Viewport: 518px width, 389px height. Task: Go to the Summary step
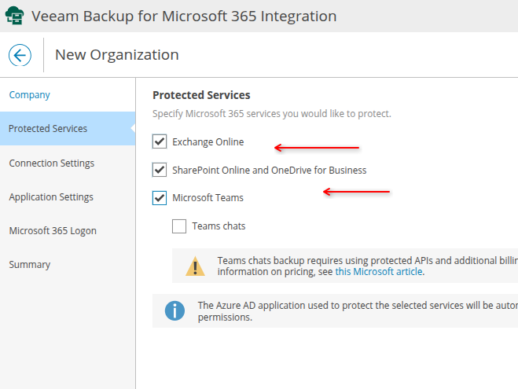30,265
